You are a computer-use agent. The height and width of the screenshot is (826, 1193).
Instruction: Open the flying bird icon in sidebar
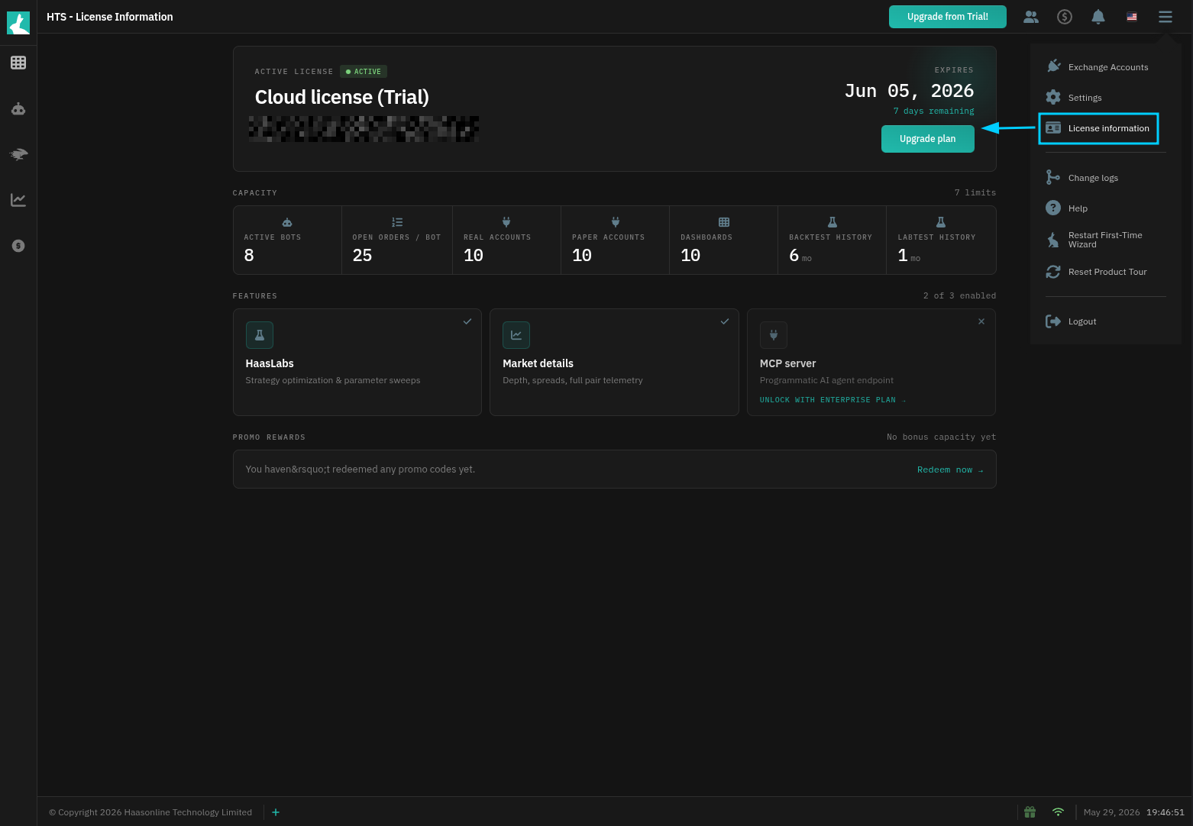[18, 154]
